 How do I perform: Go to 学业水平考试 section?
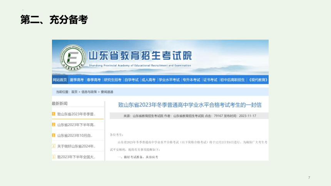click(x=169, y=80)
